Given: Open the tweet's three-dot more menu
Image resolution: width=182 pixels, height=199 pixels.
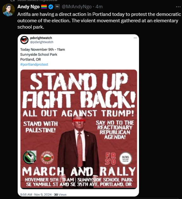Looking at the screenshot, I should click(178, 7).
